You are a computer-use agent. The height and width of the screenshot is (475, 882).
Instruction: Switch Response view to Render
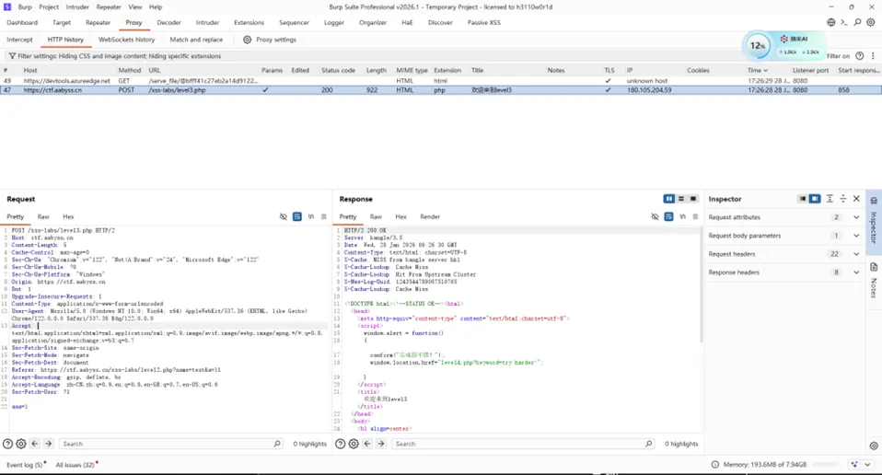tap(430, 216)
